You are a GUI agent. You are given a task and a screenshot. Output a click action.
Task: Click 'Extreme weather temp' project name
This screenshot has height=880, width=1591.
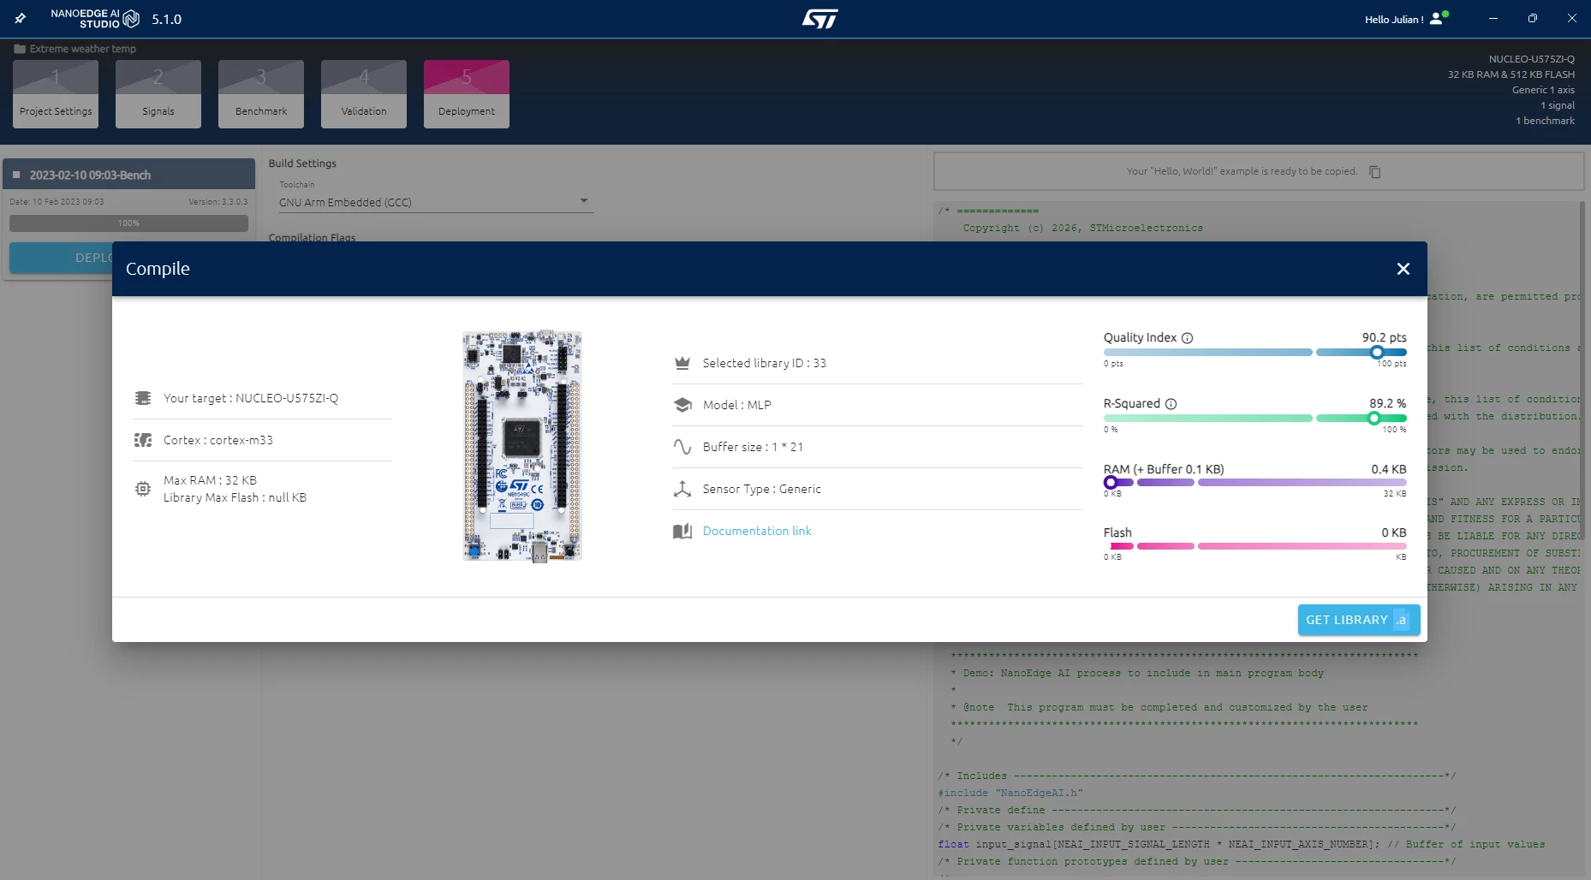click(x=83, y=49)
